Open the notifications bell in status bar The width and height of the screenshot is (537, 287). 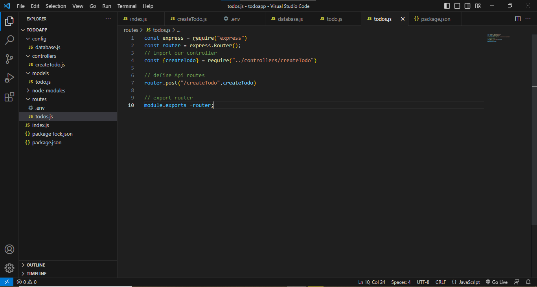point(529,282)
